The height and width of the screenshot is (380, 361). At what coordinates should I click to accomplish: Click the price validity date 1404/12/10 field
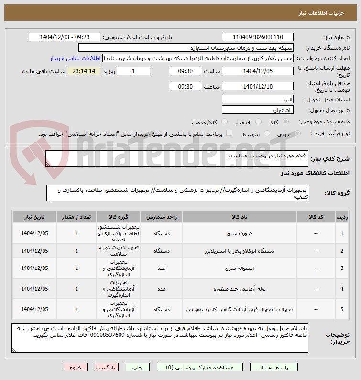point(258,86)
